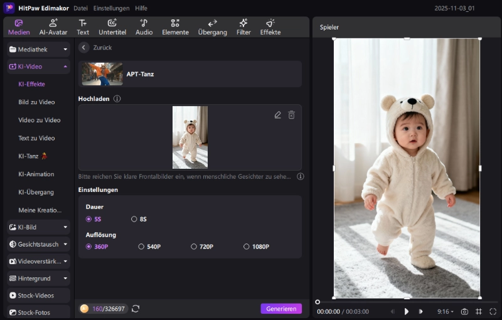Open Bild zu Video in sidebar
Image resolution: width=502 pixels, height=320 pixels.
(x=36, y=102)
